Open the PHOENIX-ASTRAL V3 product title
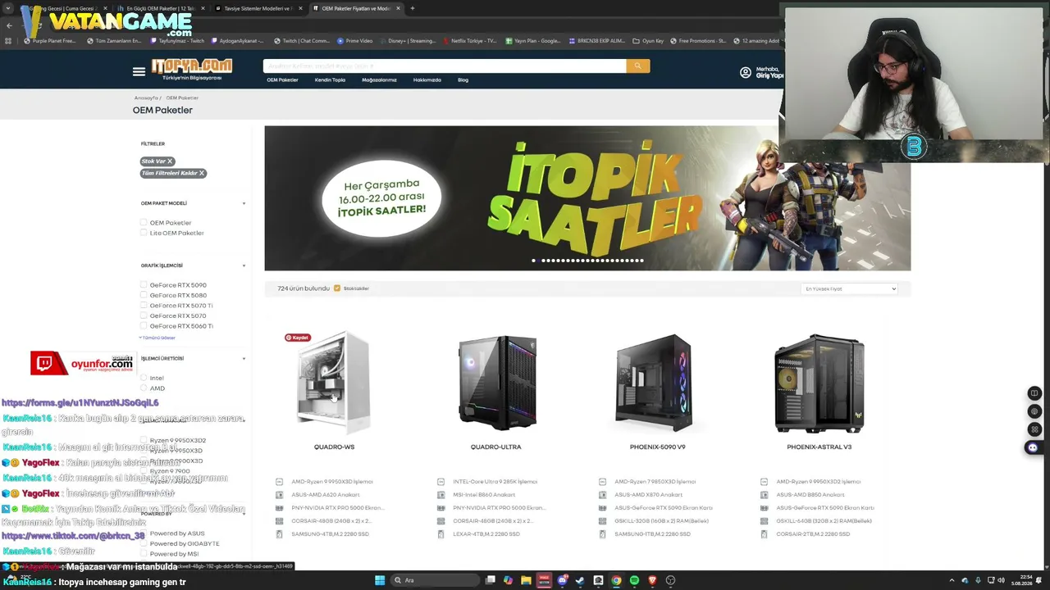Screen dimensions: 1050x590 pyautogui.click(x=819, y=447)
